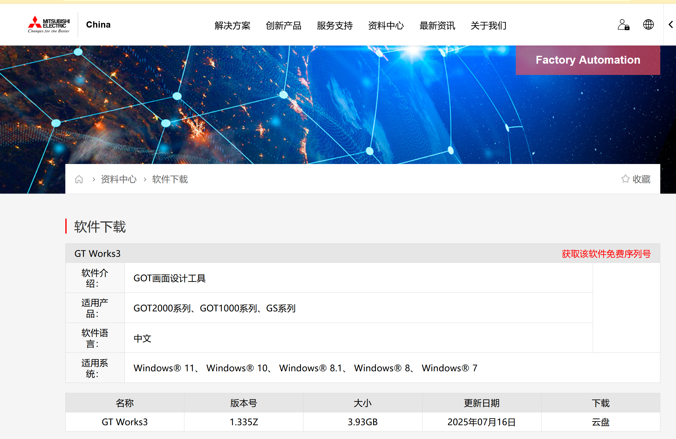
Task: Click the 名称 column header
Action: click(x=125, y=403)
